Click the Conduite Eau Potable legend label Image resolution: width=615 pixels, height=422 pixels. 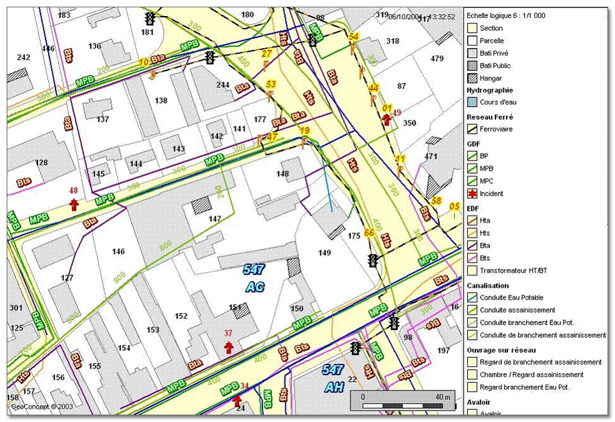pyautogui.click(x=511, y=298)
